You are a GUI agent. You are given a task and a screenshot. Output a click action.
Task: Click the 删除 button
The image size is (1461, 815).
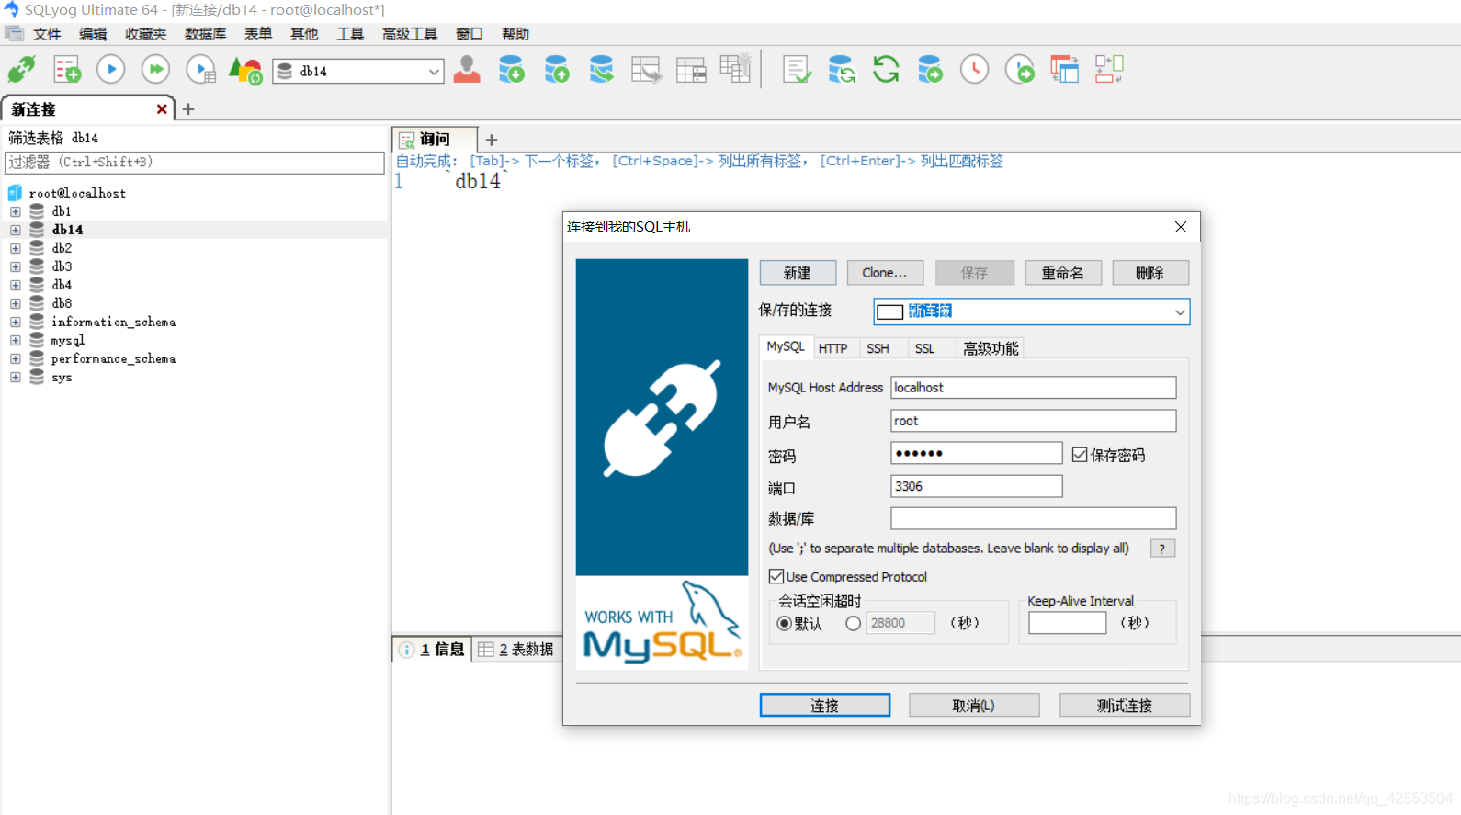[x=1150, y=273]
